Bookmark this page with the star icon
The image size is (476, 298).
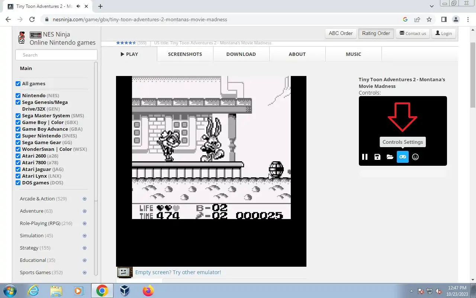point(429,19)
